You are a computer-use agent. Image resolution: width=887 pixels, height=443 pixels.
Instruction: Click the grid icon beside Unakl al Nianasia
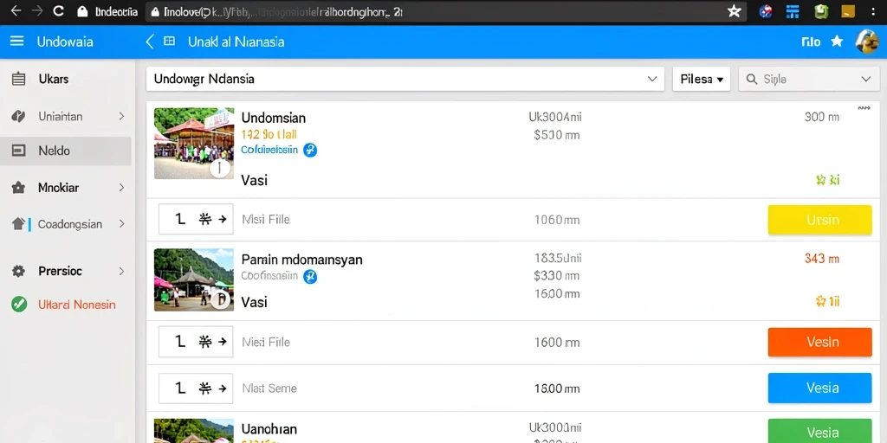click(x=169, y=42)
